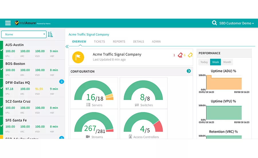Select DFW-Dallas HQ site
This screenshot has height=158, width=258.
(x=32, y=88)
